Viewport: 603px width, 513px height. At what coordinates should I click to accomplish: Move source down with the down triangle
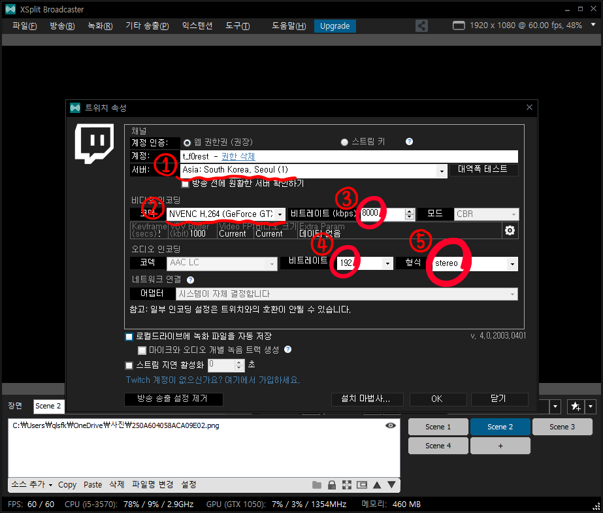pos(391,484)
